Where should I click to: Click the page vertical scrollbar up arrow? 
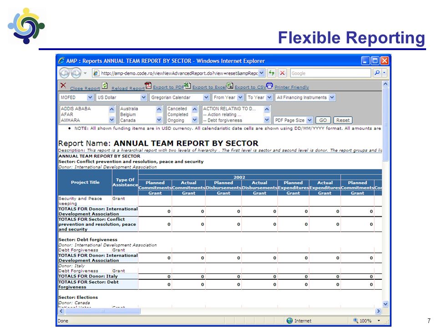click(x=386, y=84)
